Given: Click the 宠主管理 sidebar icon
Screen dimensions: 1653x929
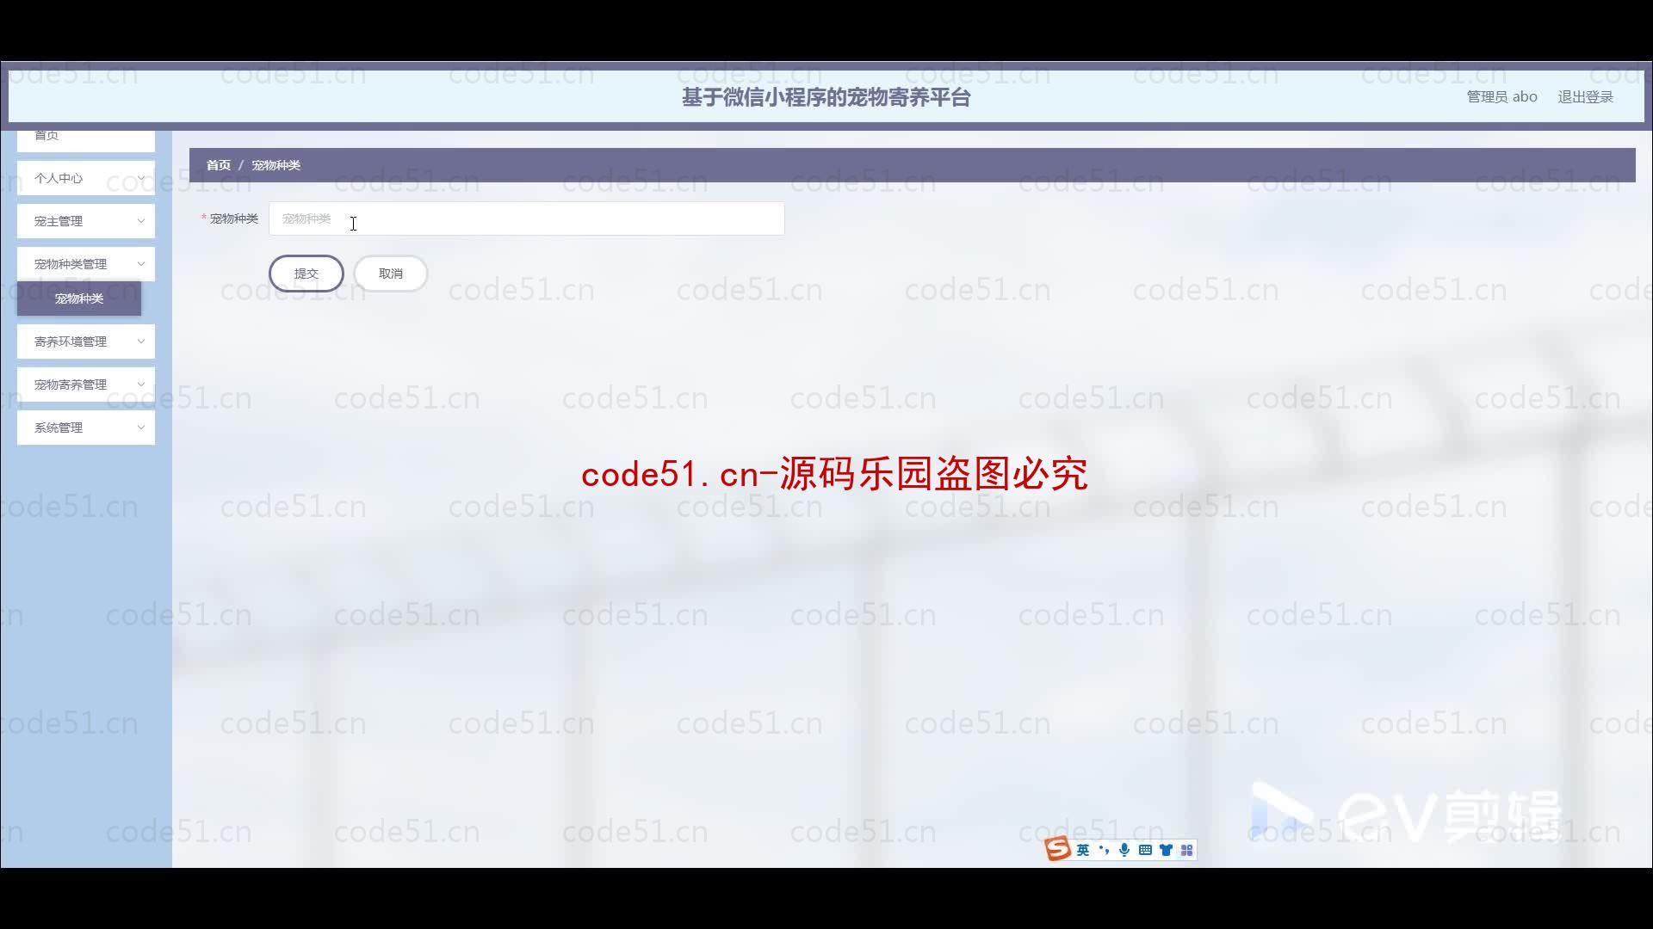Looking at the screenshot, I should (x=86, y=220).
